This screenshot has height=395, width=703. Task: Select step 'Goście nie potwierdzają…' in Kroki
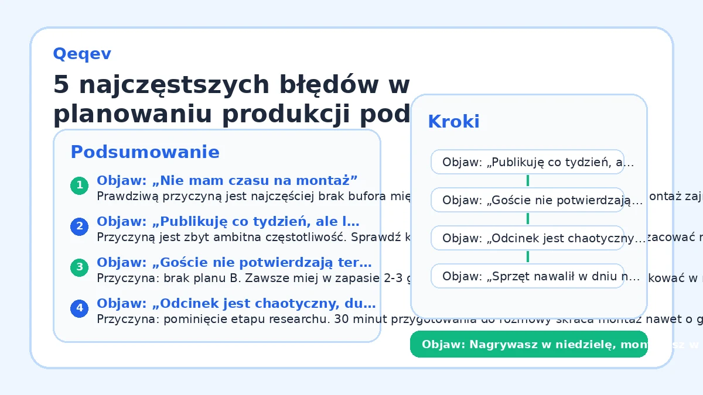click(x=528, y=200)
